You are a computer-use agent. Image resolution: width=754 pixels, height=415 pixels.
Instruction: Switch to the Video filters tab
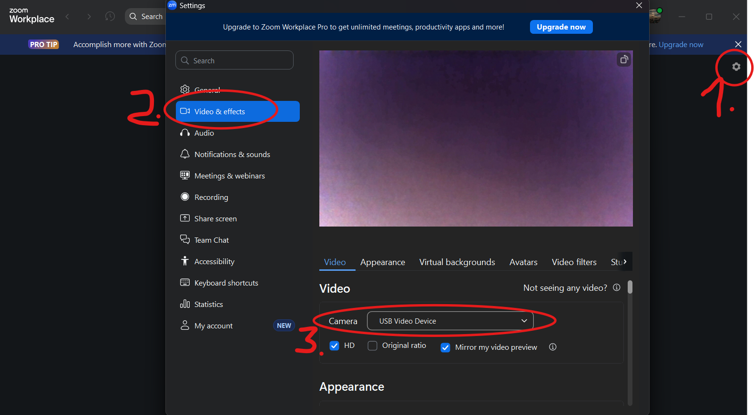(574, 262)
